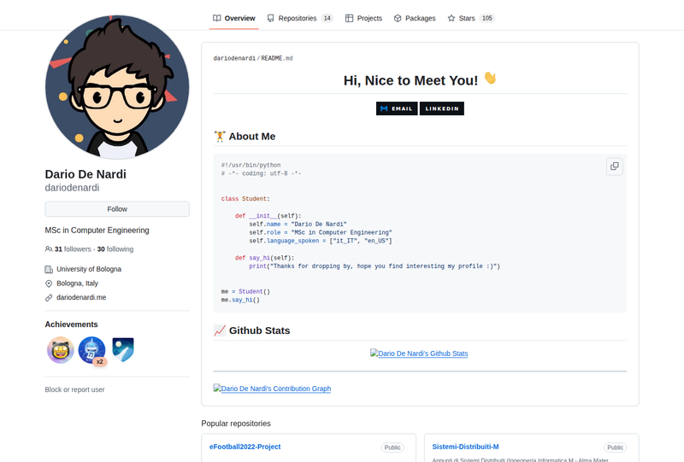Open the Repositories tab

click(300, 18)
